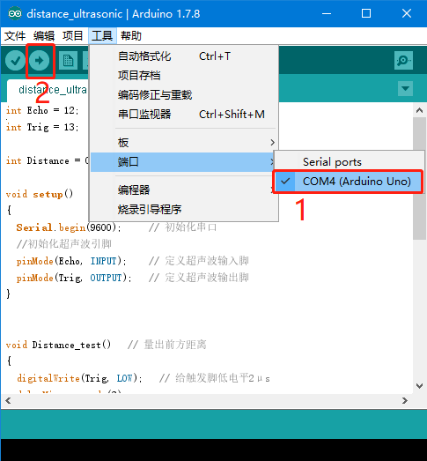Click the vertical scrollbar thumb

[x=419, y=179]
